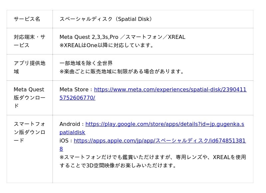Image resolution: width=266 pixels, height=193 pixels.
Task: Select the 対応端末・サービス row header
Action: [x=29, y=41]
